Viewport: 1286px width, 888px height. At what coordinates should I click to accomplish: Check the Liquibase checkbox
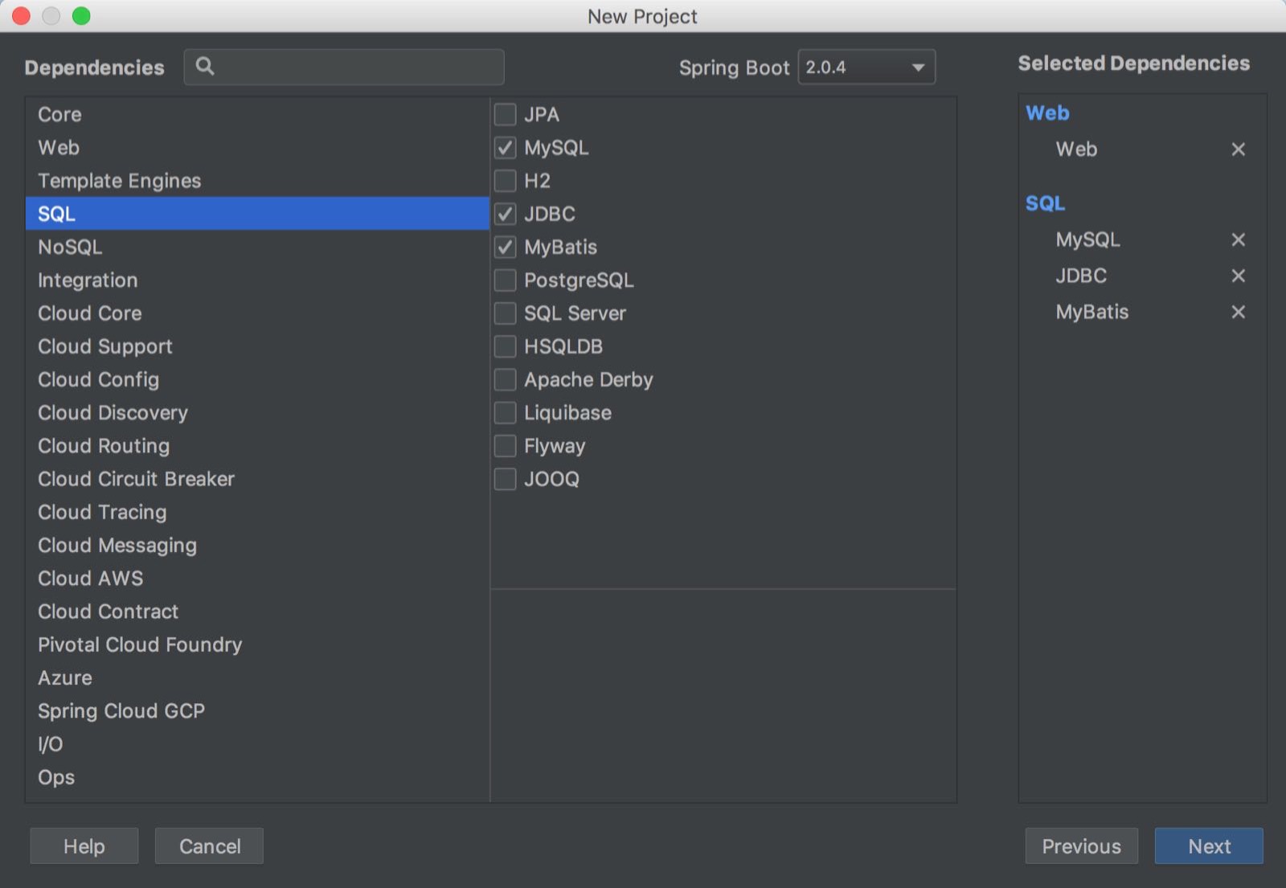tap(505, 412)
